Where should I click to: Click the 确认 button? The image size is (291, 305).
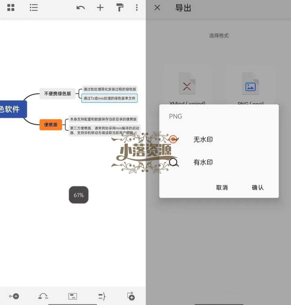tap(258, 188)
